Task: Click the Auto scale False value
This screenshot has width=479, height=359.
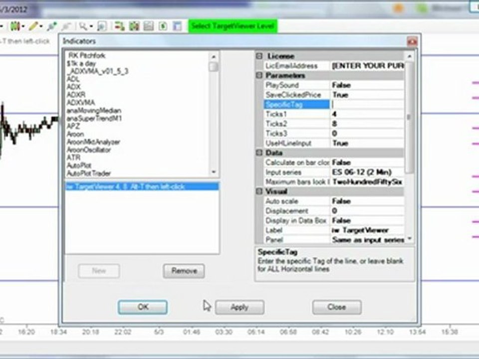Action: pyautogui.click(x=368, y=201)
